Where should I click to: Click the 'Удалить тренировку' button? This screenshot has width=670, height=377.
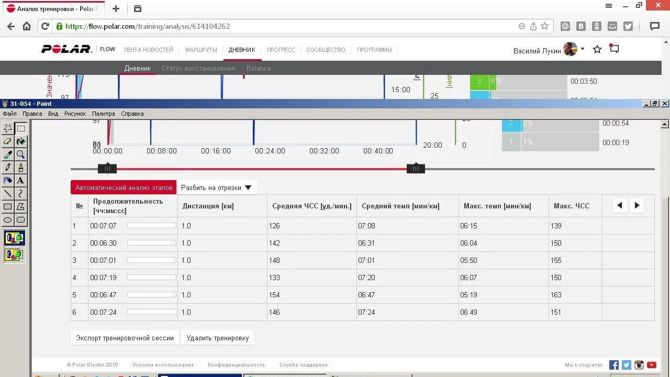[218, 338]
